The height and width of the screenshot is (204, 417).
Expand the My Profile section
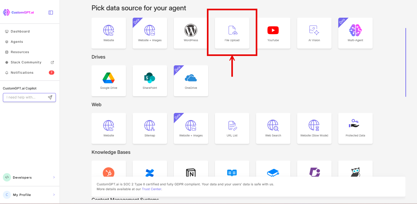click(x=30, y=195)
